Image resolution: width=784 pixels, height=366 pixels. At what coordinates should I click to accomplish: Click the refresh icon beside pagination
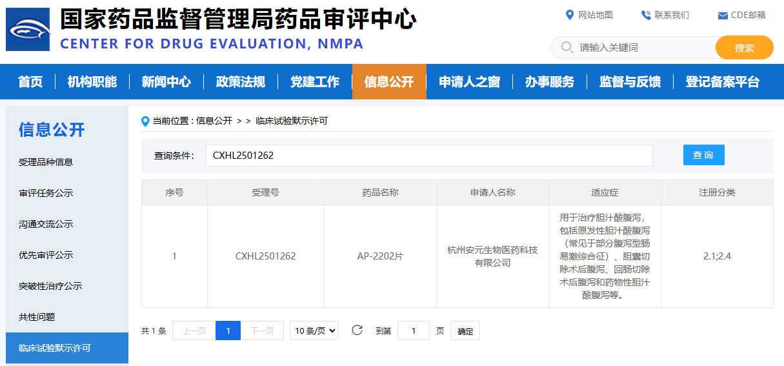(x=357, y=330)
